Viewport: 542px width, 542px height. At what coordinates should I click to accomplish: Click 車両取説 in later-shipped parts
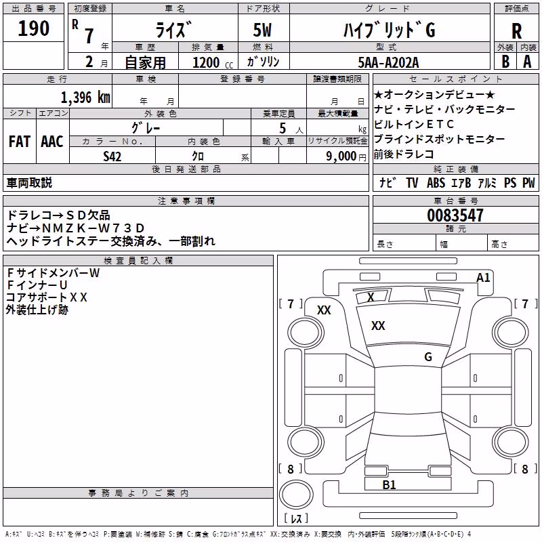click(x=29, y=182)
